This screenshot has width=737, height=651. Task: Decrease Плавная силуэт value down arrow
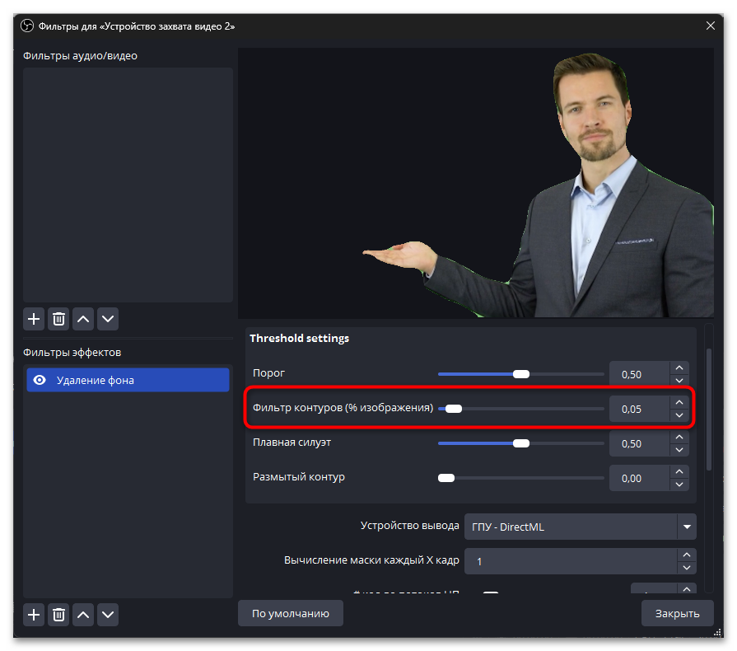[679, 450]
